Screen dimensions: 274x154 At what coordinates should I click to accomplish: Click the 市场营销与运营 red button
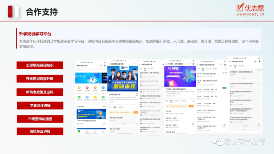[40, 119]
